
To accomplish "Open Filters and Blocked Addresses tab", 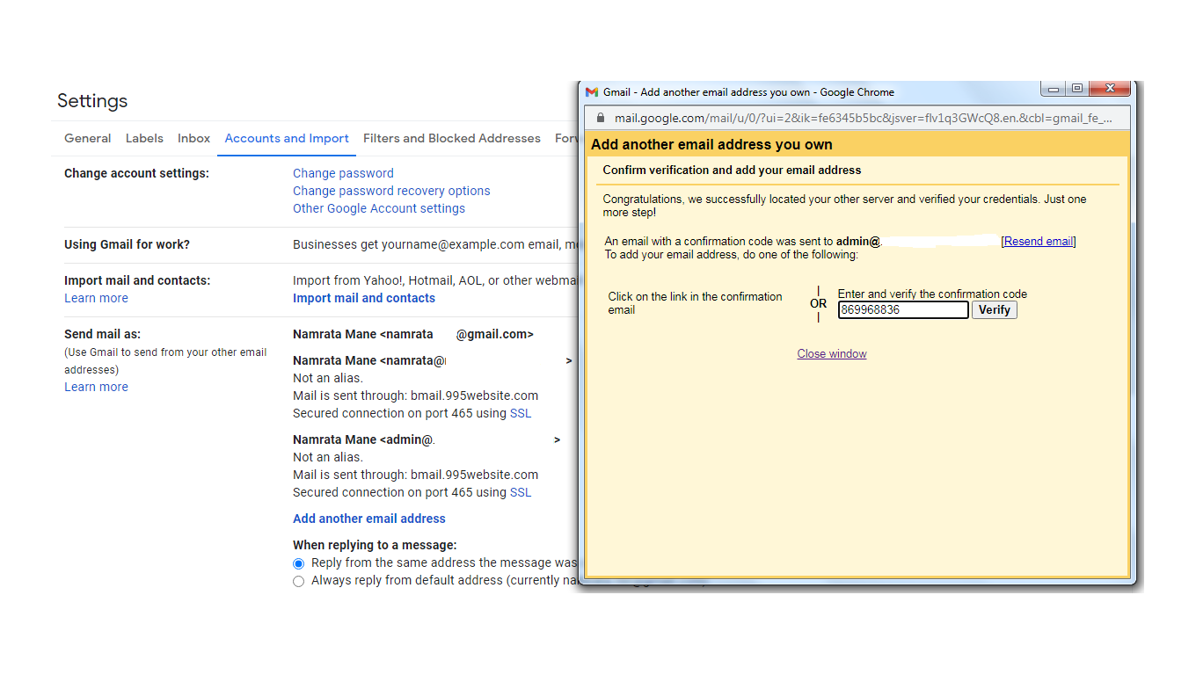I will point(452,138).
